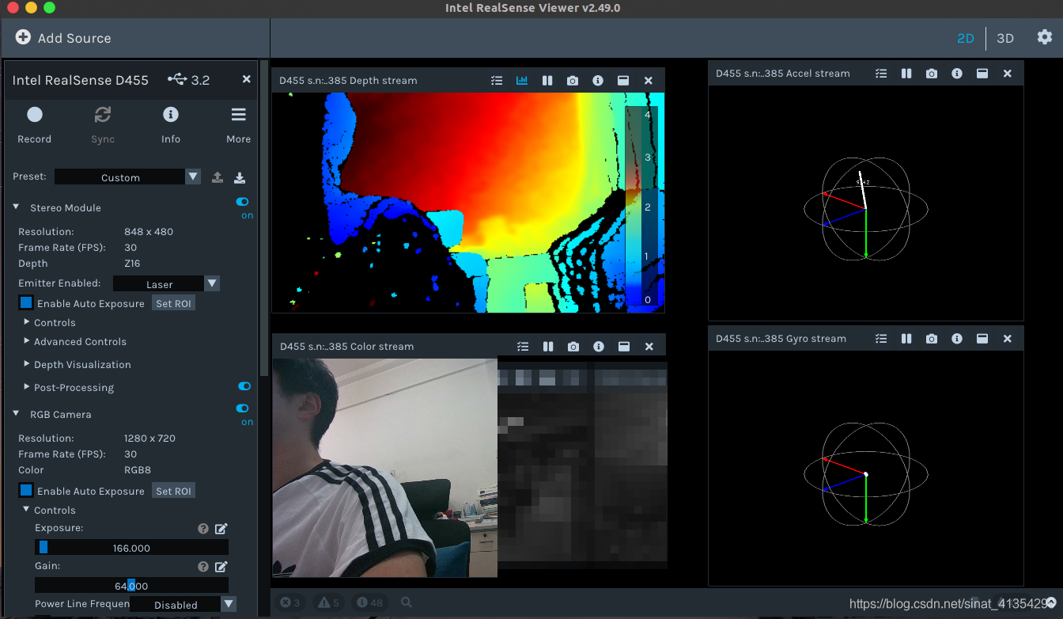Check Stereo Module Enable Auto Exposure
1063x619 pixels.
[x=26, y=303]
